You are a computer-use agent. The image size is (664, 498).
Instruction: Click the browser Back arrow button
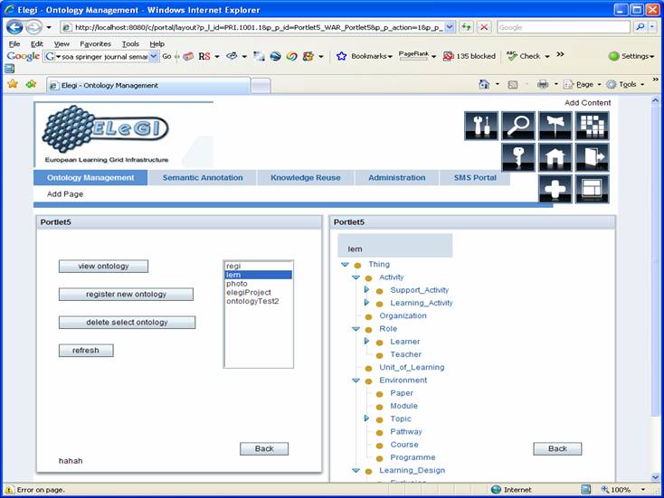[14, 27]
